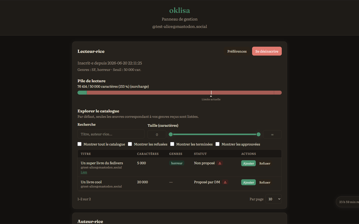Screen dimensions: 359x224
Task: Refuse Un super livre du fedivers
Action: coord(265,163)
